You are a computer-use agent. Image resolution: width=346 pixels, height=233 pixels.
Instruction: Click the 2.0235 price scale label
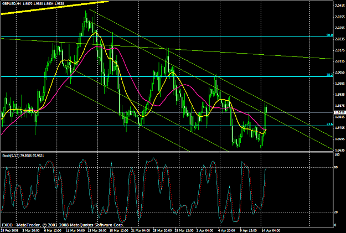coord(339,39)
